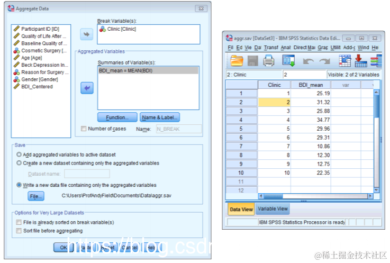
Task: Open the Data menu in SPSS
Action: click(257, 47)
